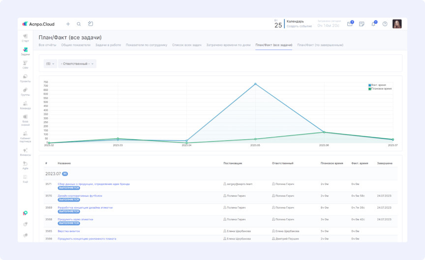Open the Проекты sidebar icon
Screen dimensions: 425x260
tap(25, 78)
